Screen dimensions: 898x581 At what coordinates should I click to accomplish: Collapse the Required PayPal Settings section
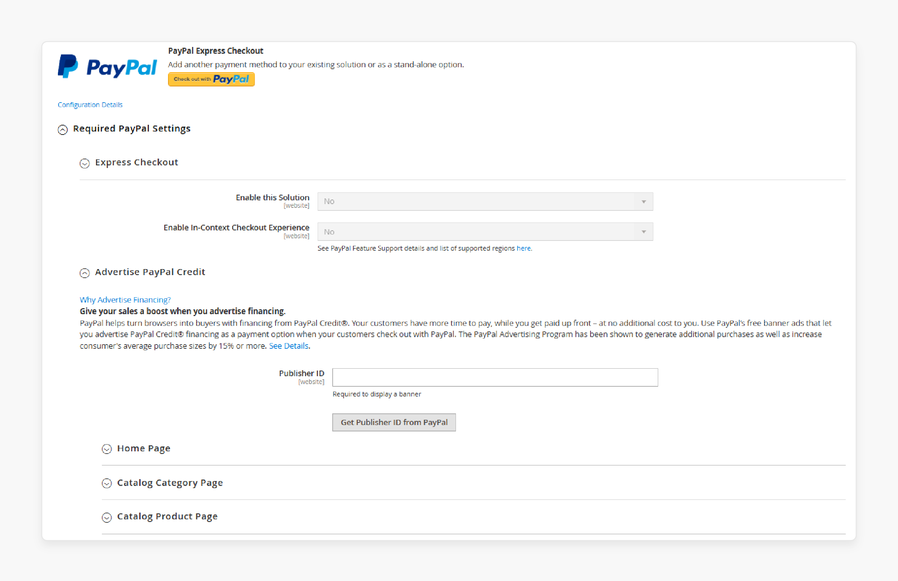point(124,129)
